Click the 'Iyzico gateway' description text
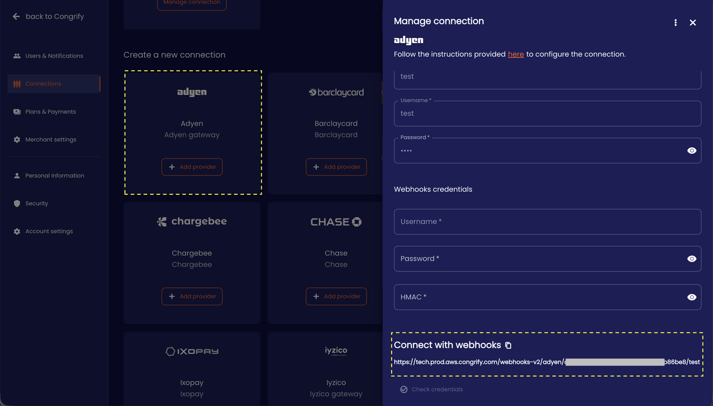Screen dimensions: 713x406 pyautogui.click(x=336, y=394)
